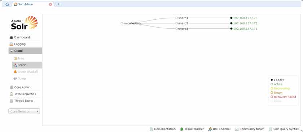Click the shard1 node circle
The width and height of the screenshot is (303, 132).
(x=176, y=18)
